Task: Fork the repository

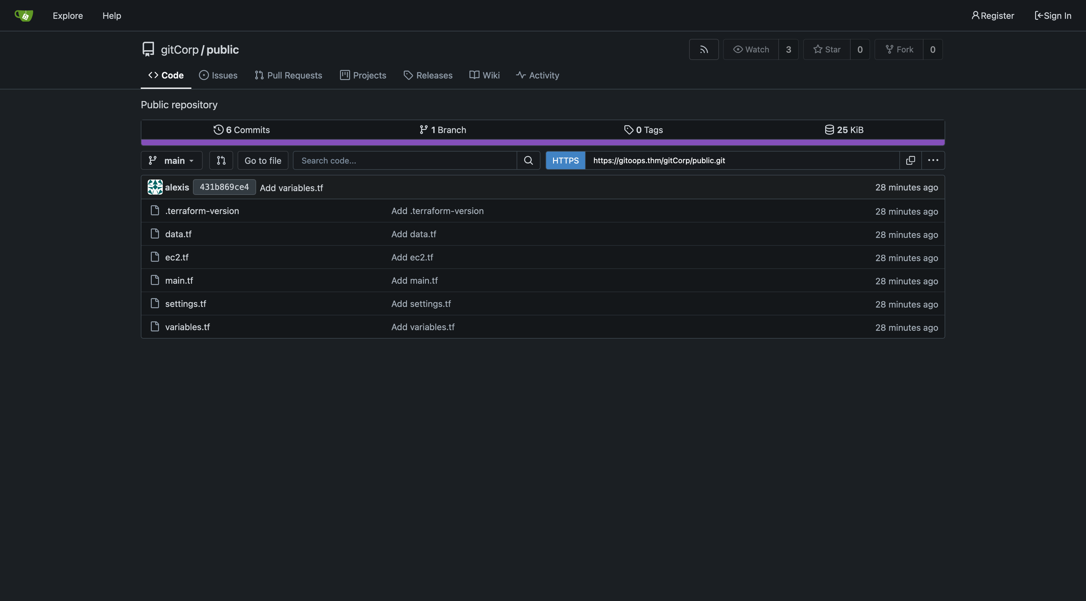Action: (899, 49)
